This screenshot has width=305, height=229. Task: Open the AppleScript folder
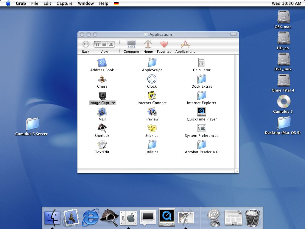click(152, 63)
